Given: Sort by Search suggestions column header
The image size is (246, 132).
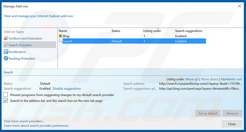Looking at the screenshot, I should pos(189,31).
